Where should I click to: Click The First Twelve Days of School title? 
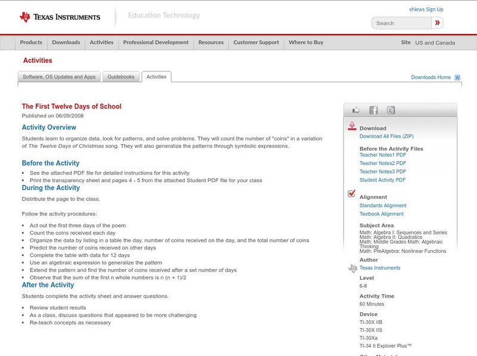(x=72, y=107)
